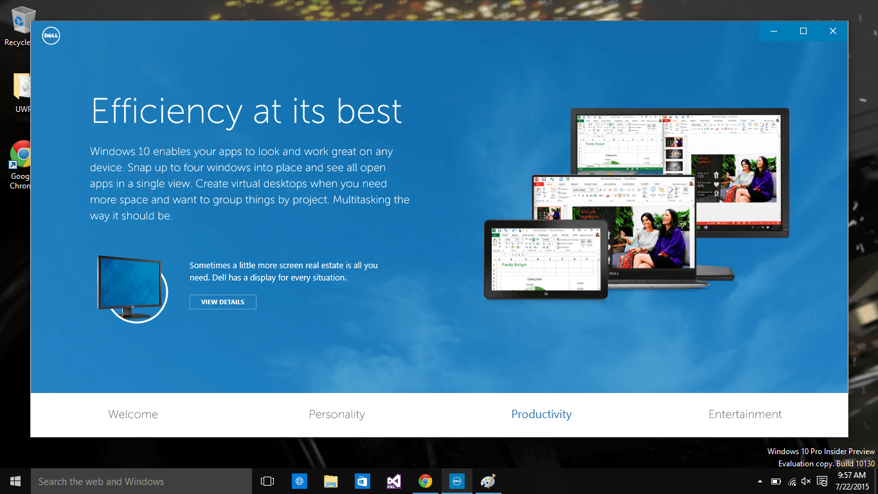Image resolution: width=878 pixels, height=494 pixels.
Task: Launch Paint from the taskbar
Action: tap(488, 480)
